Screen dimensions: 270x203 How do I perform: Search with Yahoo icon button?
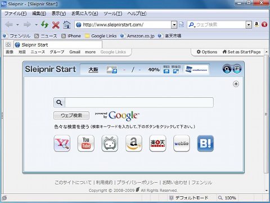(x=62, y=143)
